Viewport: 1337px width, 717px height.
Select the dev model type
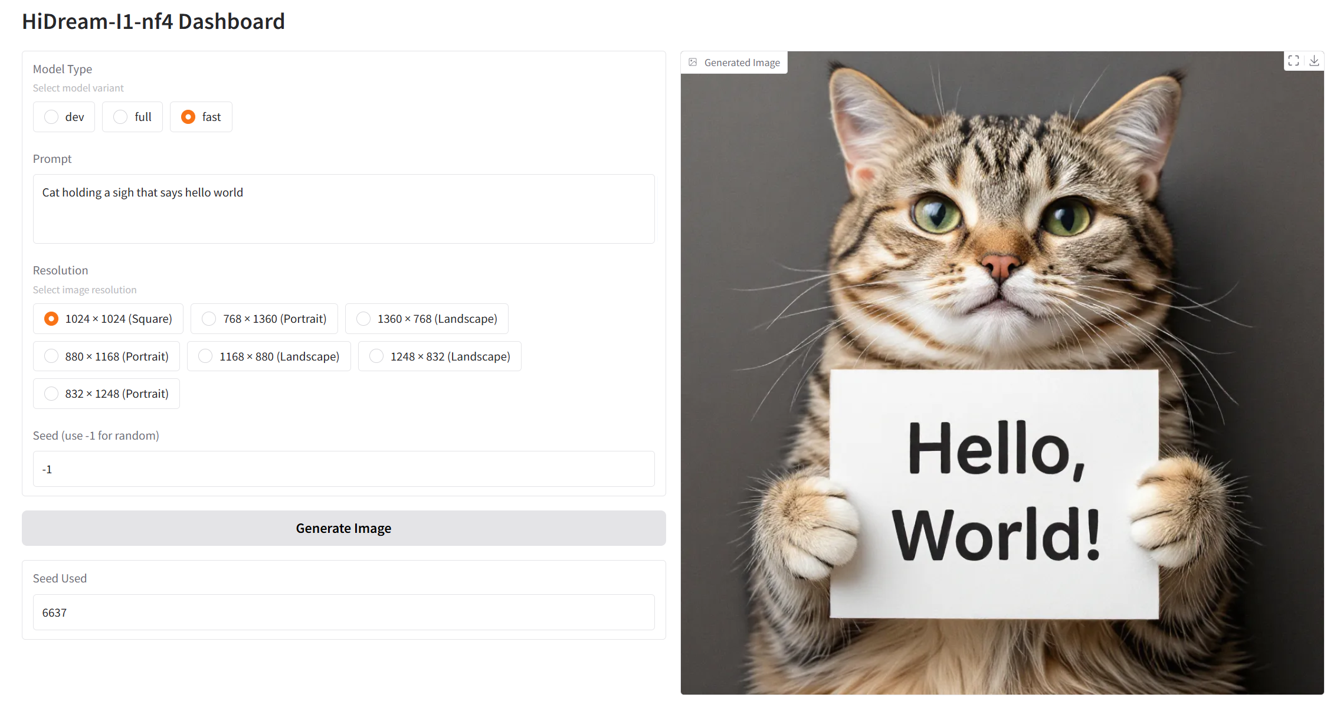click(52, 117)
